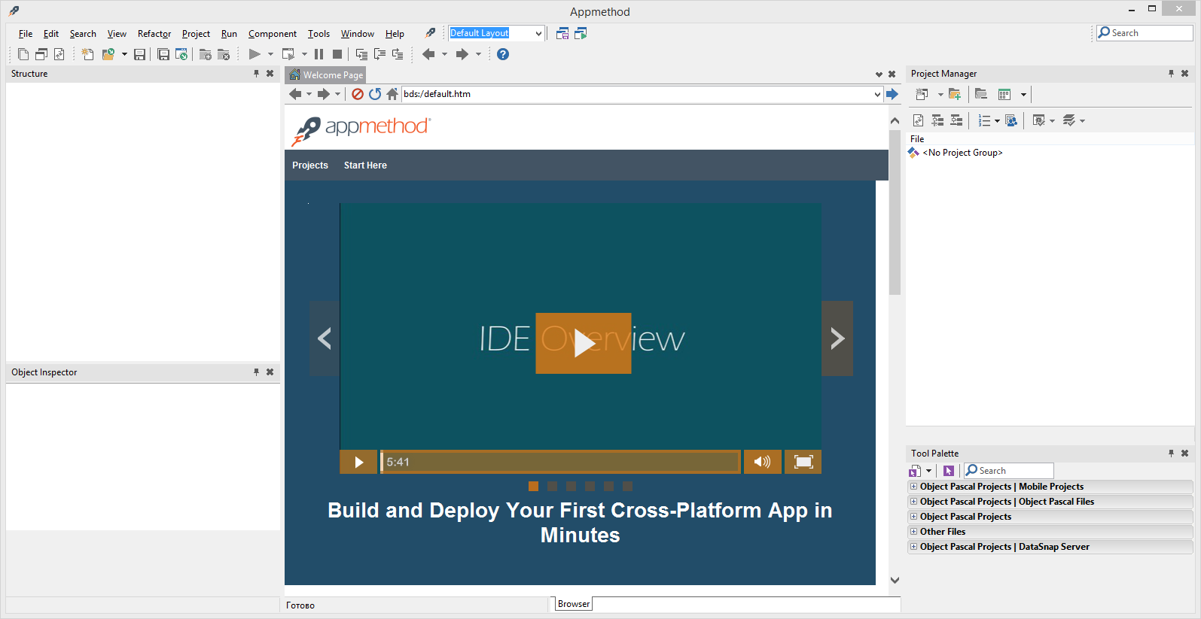
Task: Click the Expand all tree icon in Project Manager
Action: 937,120
